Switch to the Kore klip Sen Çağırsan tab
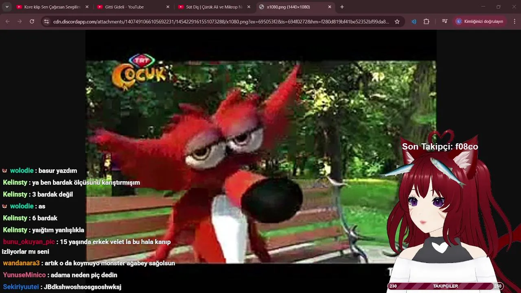This screenshot has width=521, height=293. tap(52, 7)
